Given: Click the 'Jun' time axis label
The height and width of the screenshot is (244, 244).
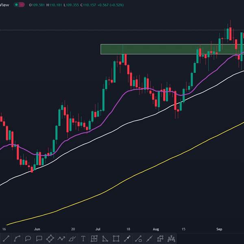Looking at the screenshot, I should (37, 229).
